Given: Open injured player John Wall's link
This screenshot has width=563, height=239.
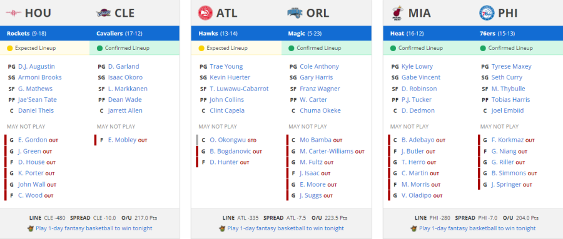Looking at the screenshot, I should [32, 184].
